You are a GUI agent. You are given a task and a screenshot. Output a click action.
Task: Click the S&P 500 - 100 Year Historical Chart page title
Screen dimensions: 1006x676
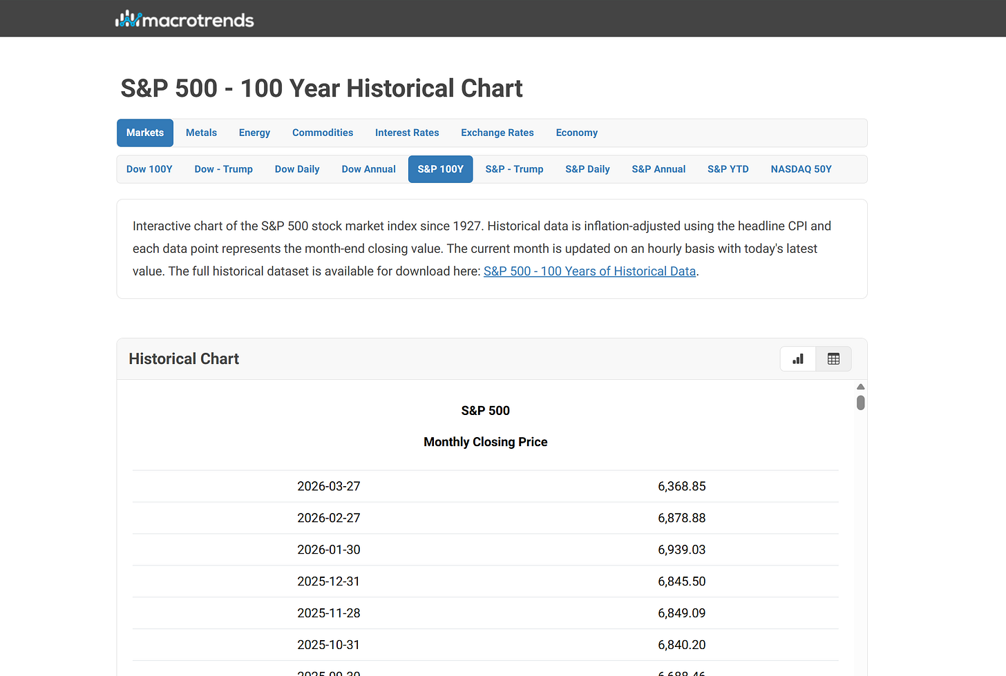(321, 88)
